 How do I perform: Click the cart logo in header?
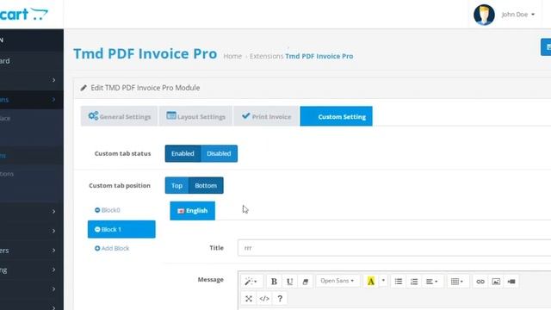(24, 14)
